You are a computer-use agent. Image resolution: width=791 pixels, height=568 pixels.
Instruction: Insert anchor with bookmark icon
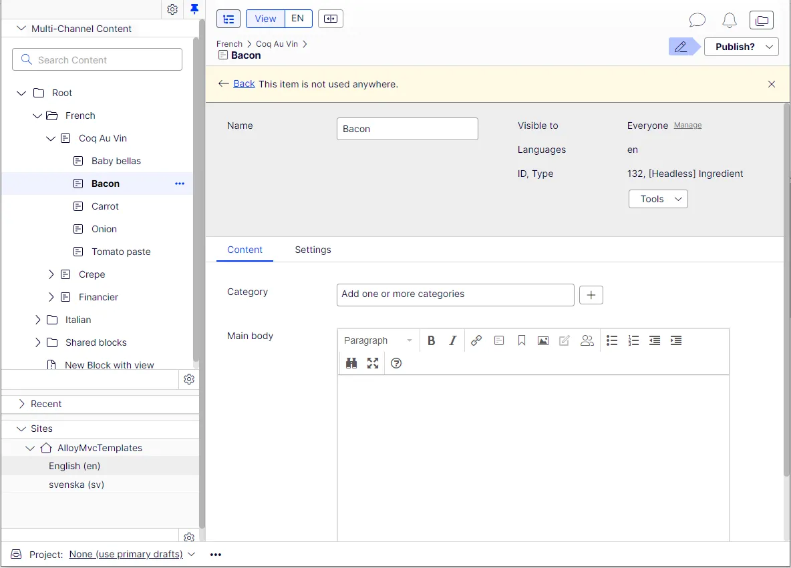click(x=522, y=340)
